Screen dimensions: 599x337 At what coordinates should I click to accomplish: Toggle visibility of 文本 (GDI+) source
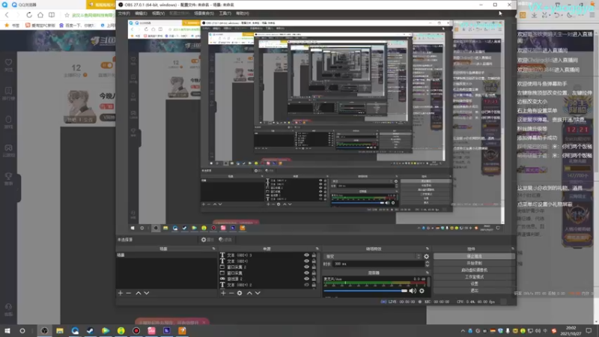point(306,261)
